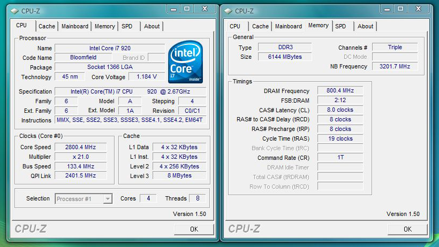
Task: Click the Core Speed value '2800.4 MHz'
Action: point(81,147)
